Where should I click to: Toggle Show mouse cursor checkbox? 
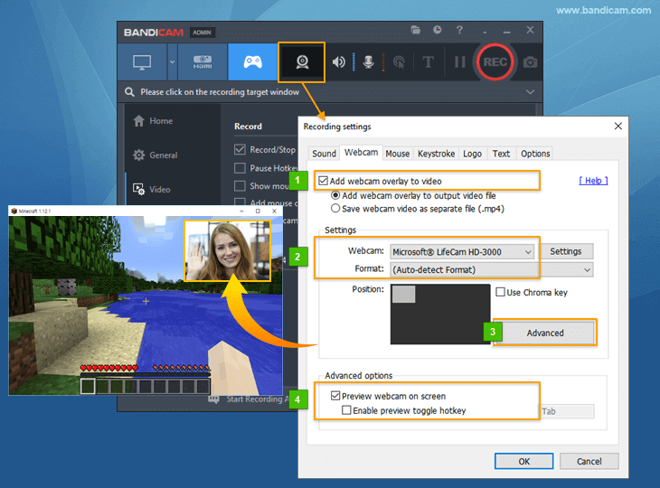(x=240, y=186)
